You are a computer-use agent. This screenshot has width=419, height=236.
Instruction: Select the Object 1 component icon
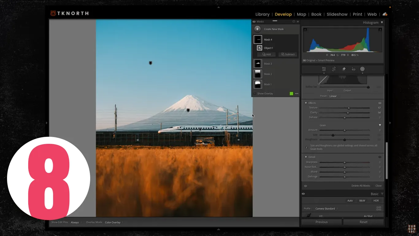pos(259,48)
